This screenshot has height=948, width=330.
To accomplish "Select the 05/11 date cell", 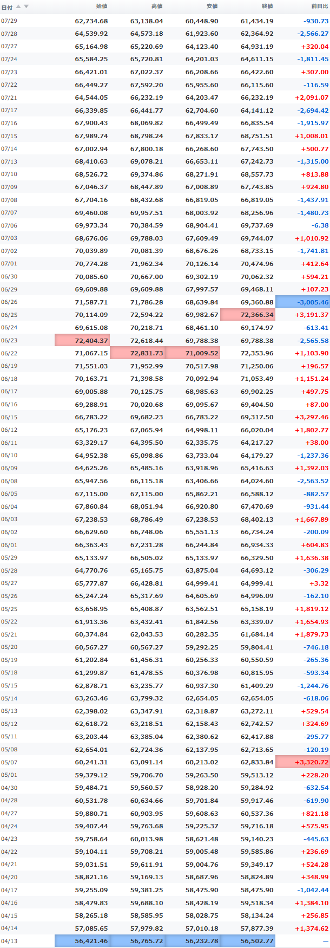I will pyautogui.click(x=9, y=737).
